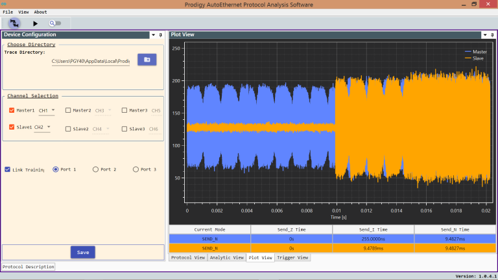This screenshot has height=280, width=498.
Task: Select the orange Slave SEND_N row cell
Action: click(209, 248)
